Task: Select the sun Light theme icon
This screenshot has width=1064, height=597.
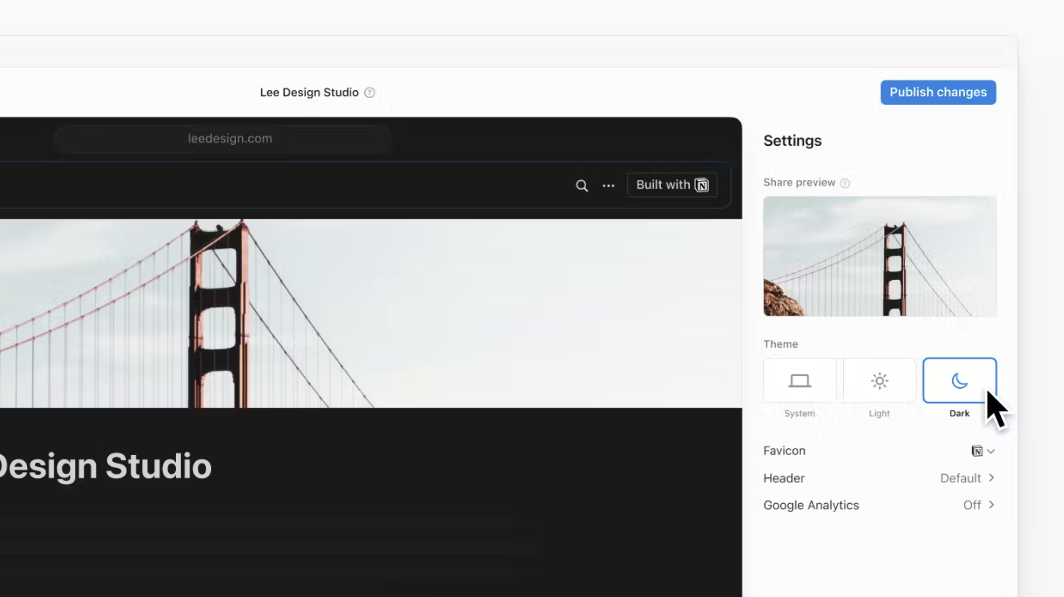Action: point(879,381)
